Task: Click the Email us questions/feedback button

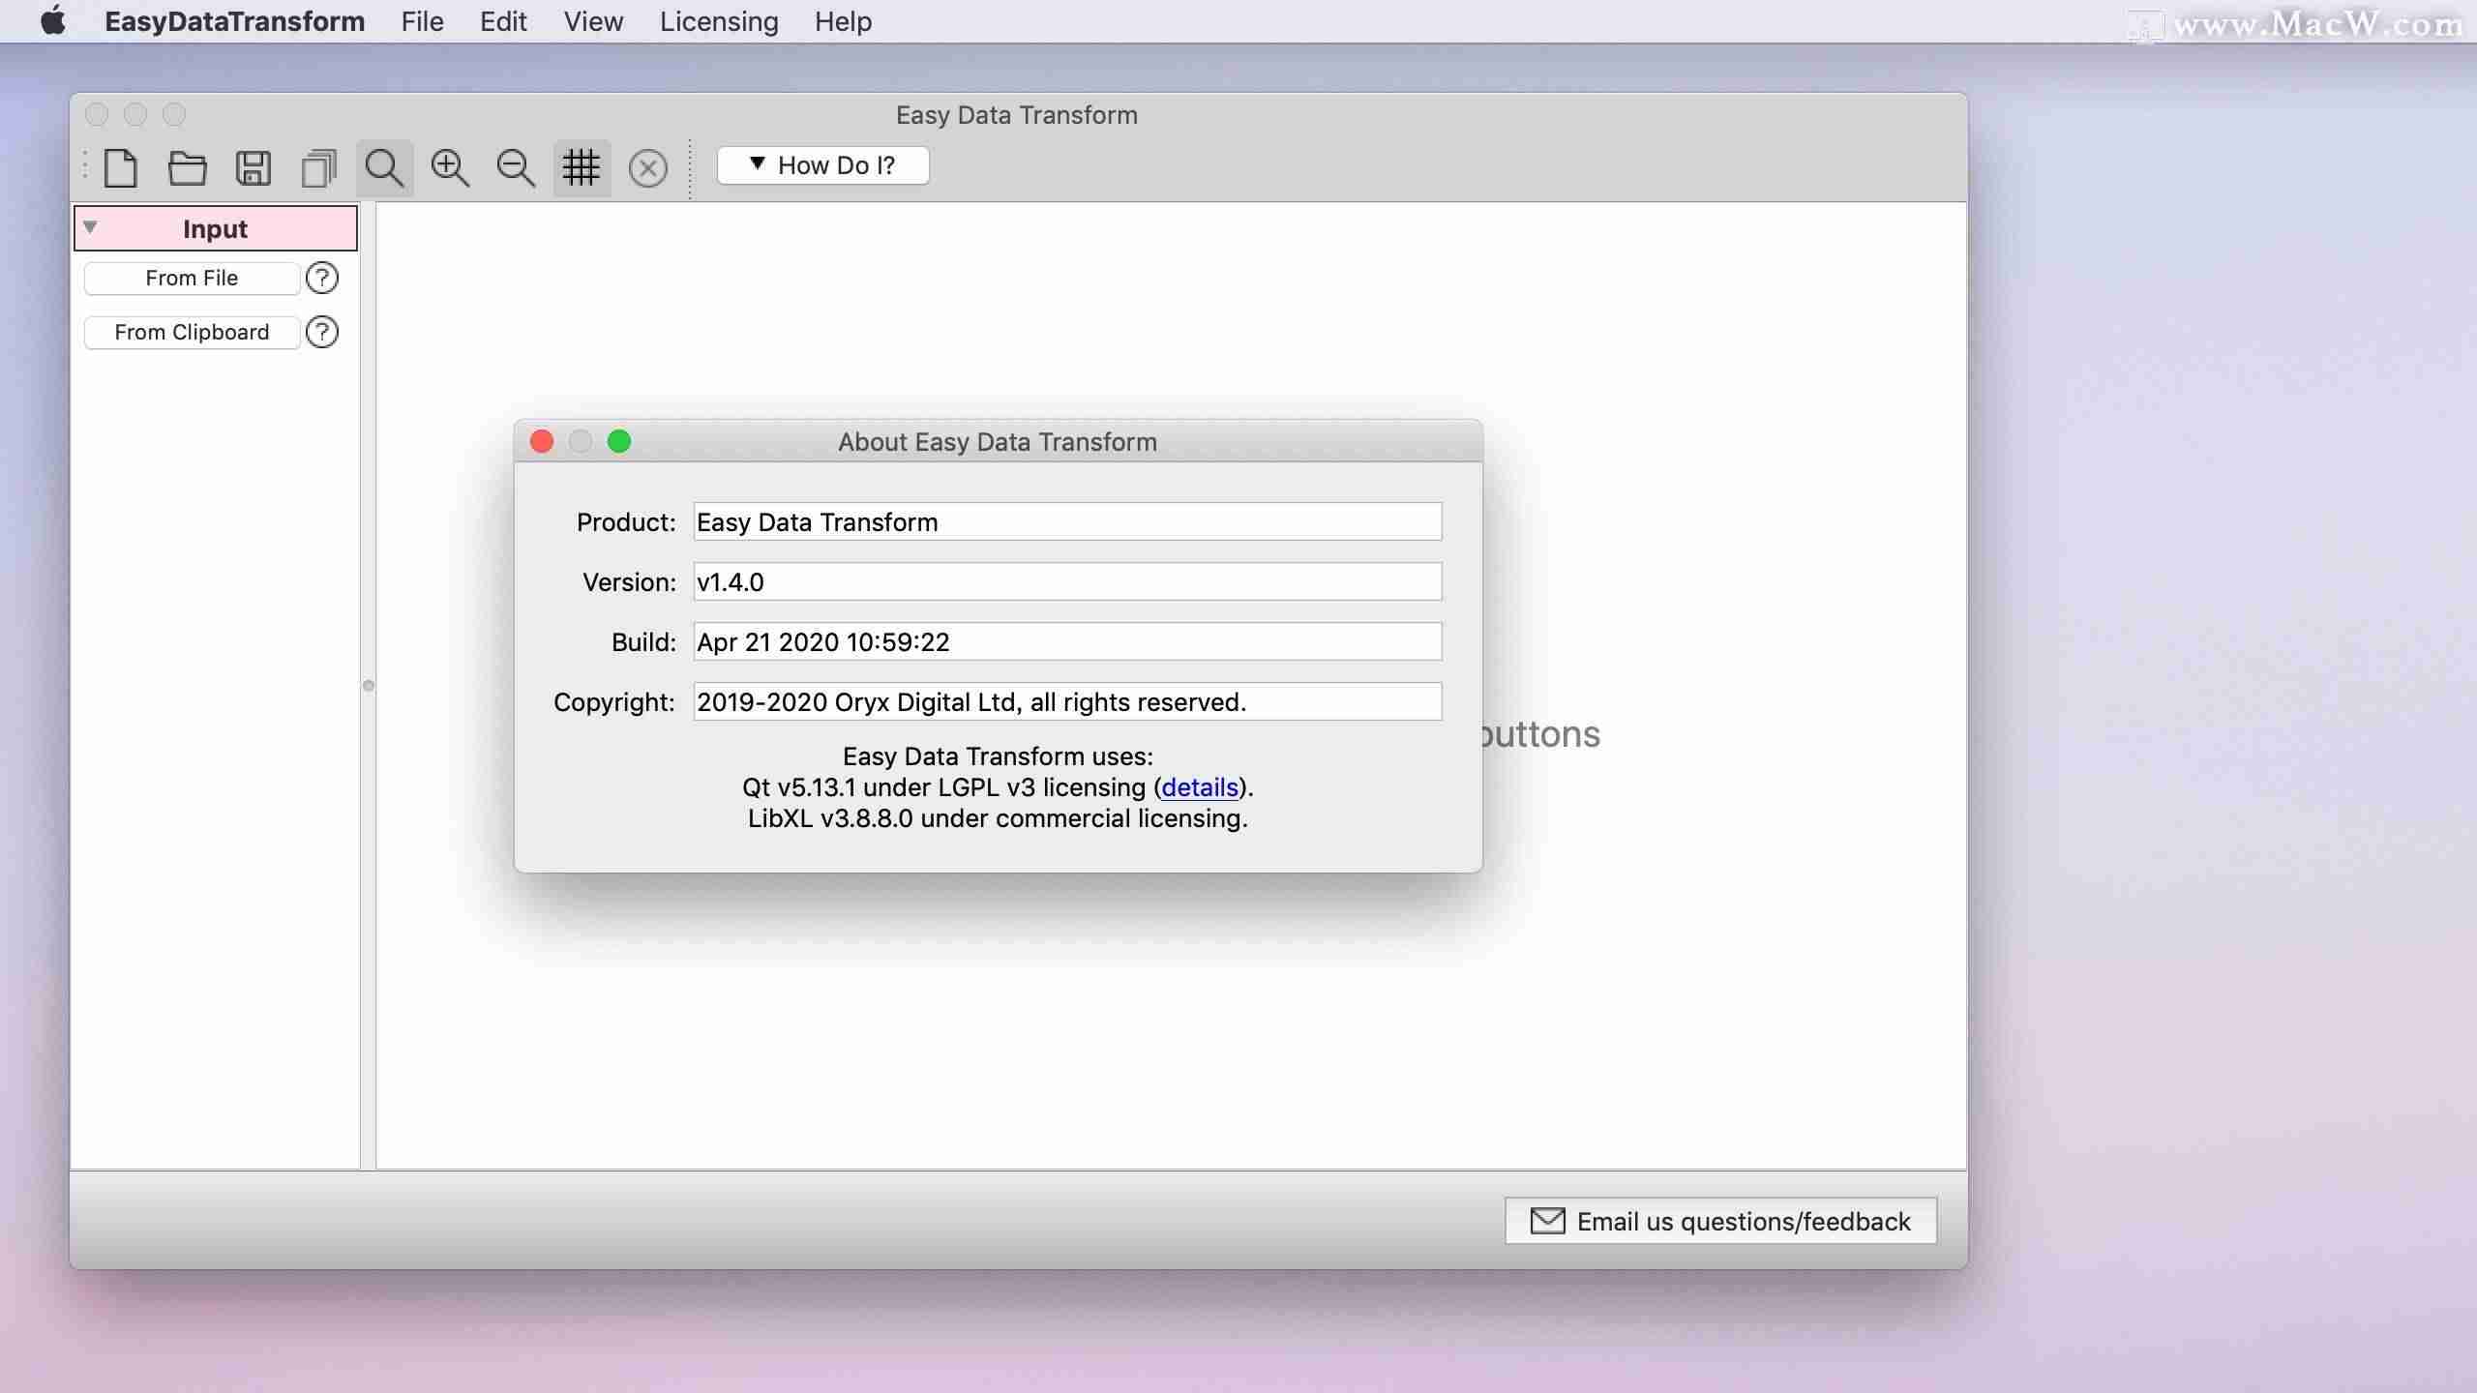Action: (1720, 1221)
